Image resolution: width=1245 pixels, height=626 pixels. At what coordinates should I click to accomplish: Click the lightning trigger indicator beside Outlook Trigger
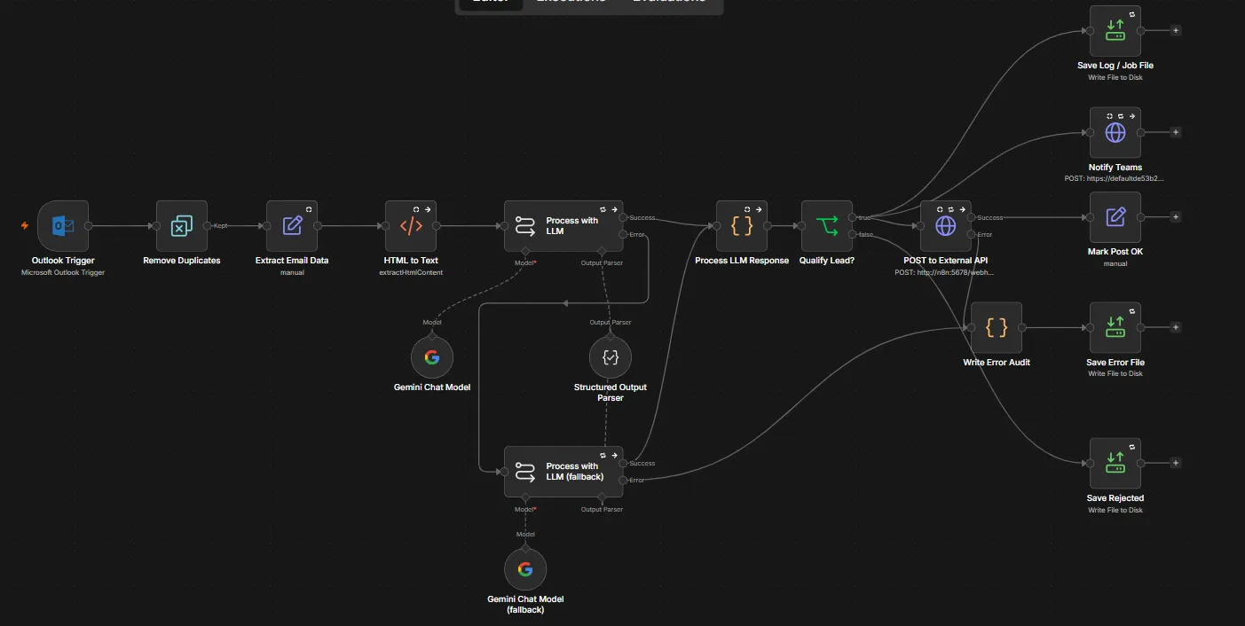[x=25, y=226]
